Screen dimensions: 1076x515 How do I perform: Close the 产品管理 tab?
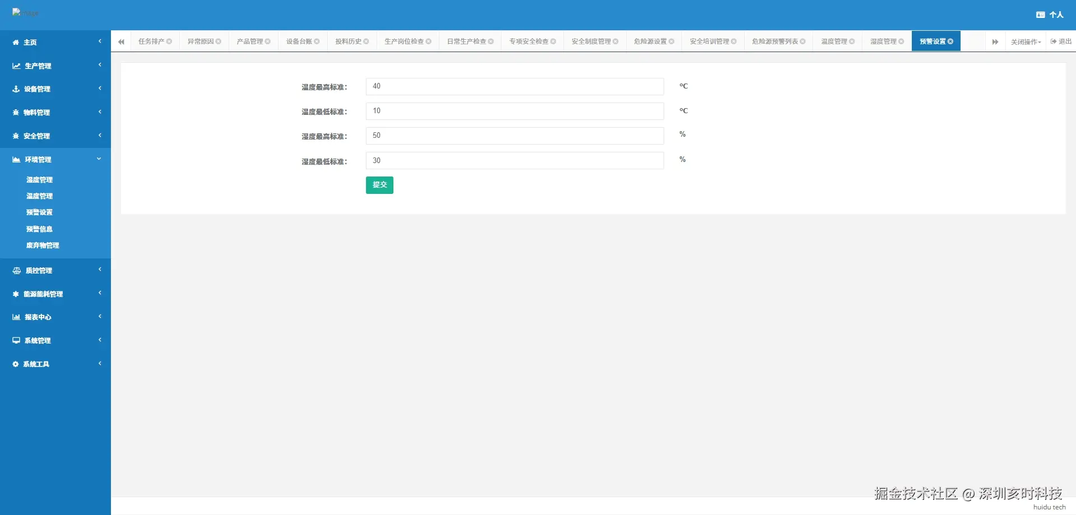point(268,41)
